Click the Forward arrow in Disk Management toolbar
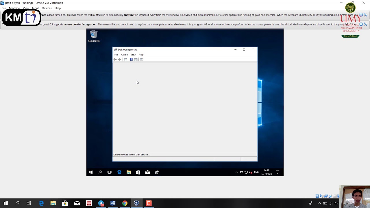The height and width of the screenshot is (208, 370). (119, 60)
